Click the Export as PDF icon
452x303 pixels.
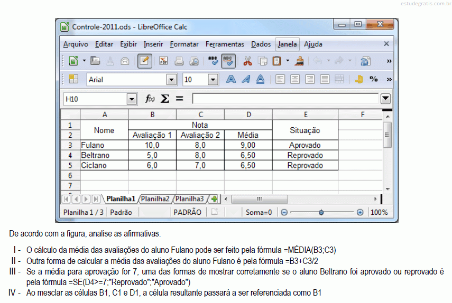coord(163,61)
